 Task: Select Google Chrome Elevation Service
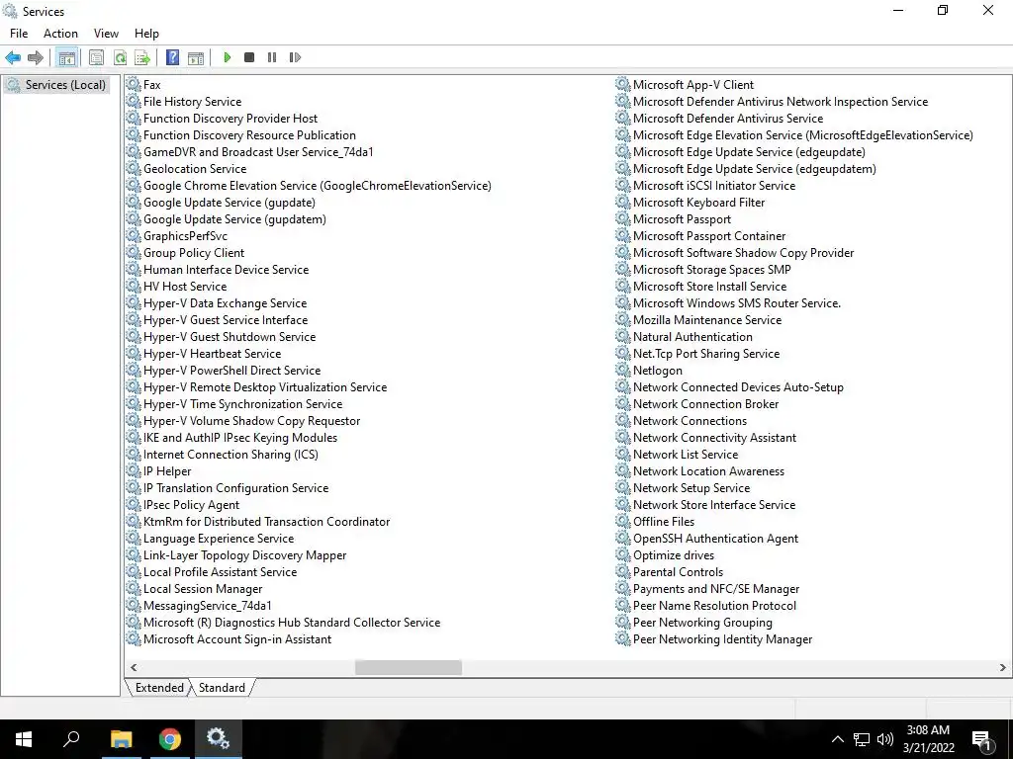[318, 185]
